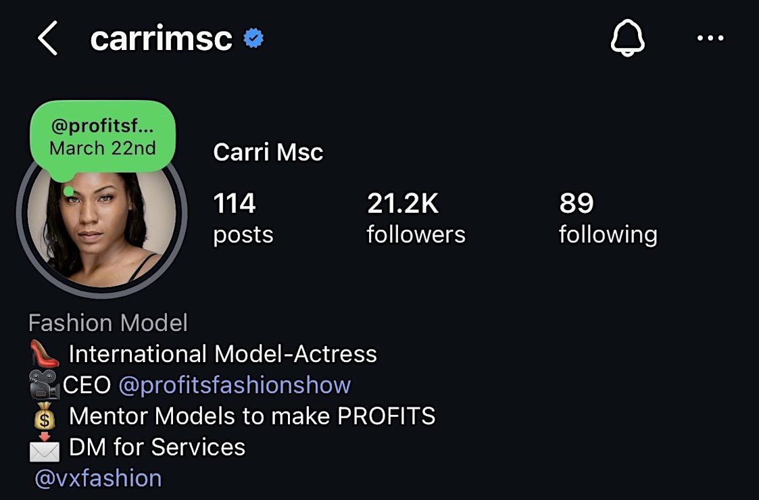Select the Carri Msc display name
759x500 pixels.
click(268, 152)
